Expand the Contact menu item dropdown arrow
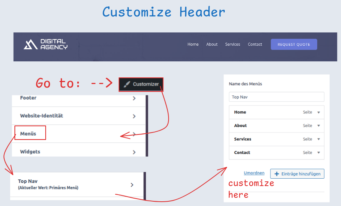Viewport: 341px width, 206px height. click(x=318, y=153)
